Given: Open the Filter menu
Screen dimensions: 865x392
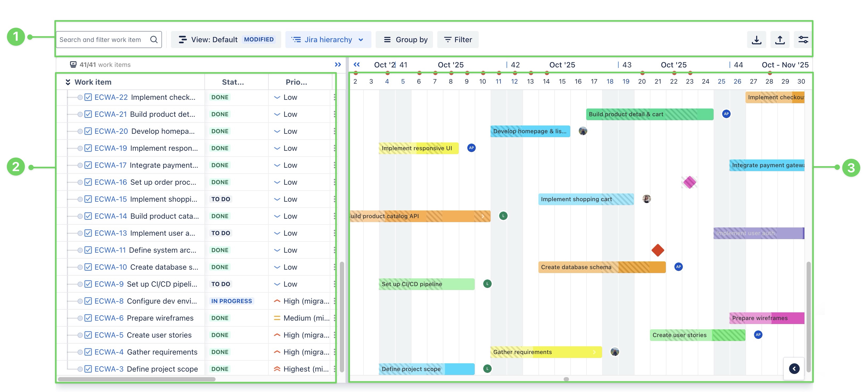Looking at the screenshot, I should (458, 40).
